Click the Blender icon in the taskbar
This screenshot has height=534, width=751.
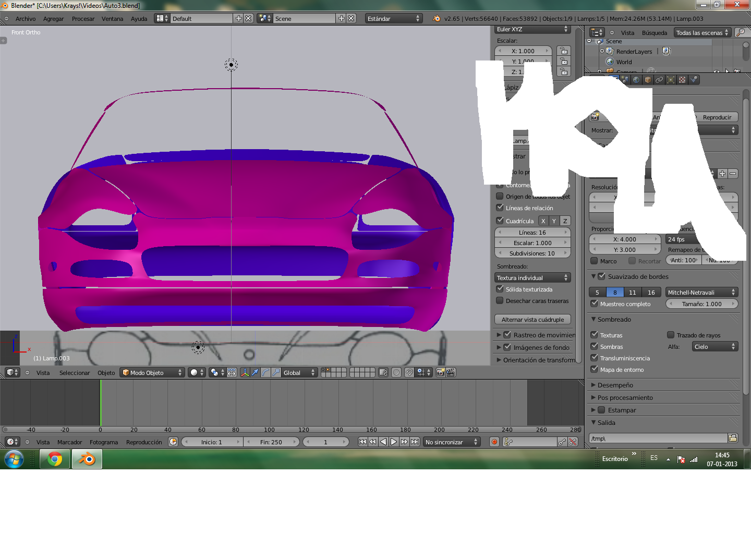(87, 459)
